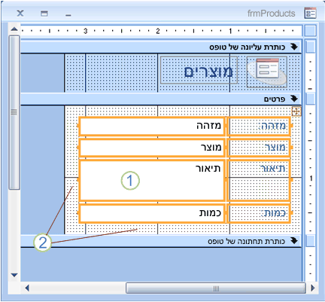Select the תיאור text box

pyautogui.click(x=151, y=180)
